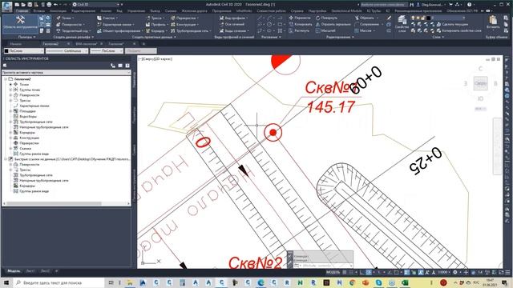Click the Коридор ribbon tool

click(x=156, y=30)
